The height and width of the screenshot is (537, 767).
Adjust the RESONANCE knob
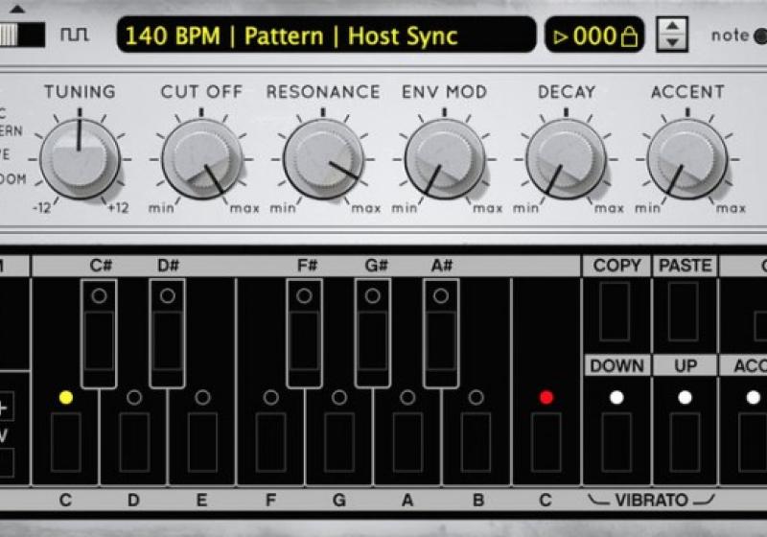[x=323, y=159]
